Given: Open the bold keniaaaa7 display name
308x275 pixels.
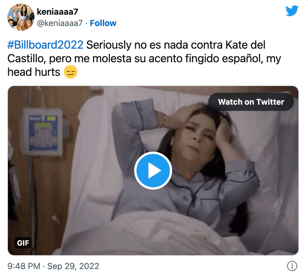Looking at the screenshot, I should (x=57, y=12).
